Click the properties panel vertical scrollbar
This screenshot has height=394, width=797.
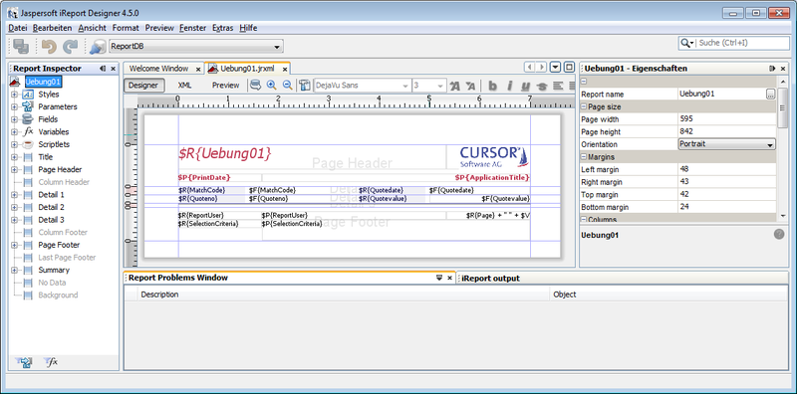point(783,106)
